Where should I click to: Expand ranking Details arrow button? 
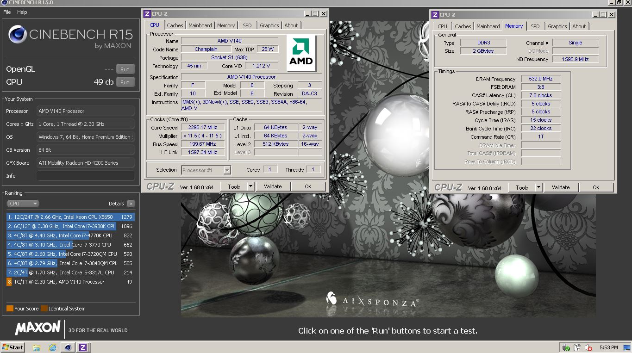(131, 204)
